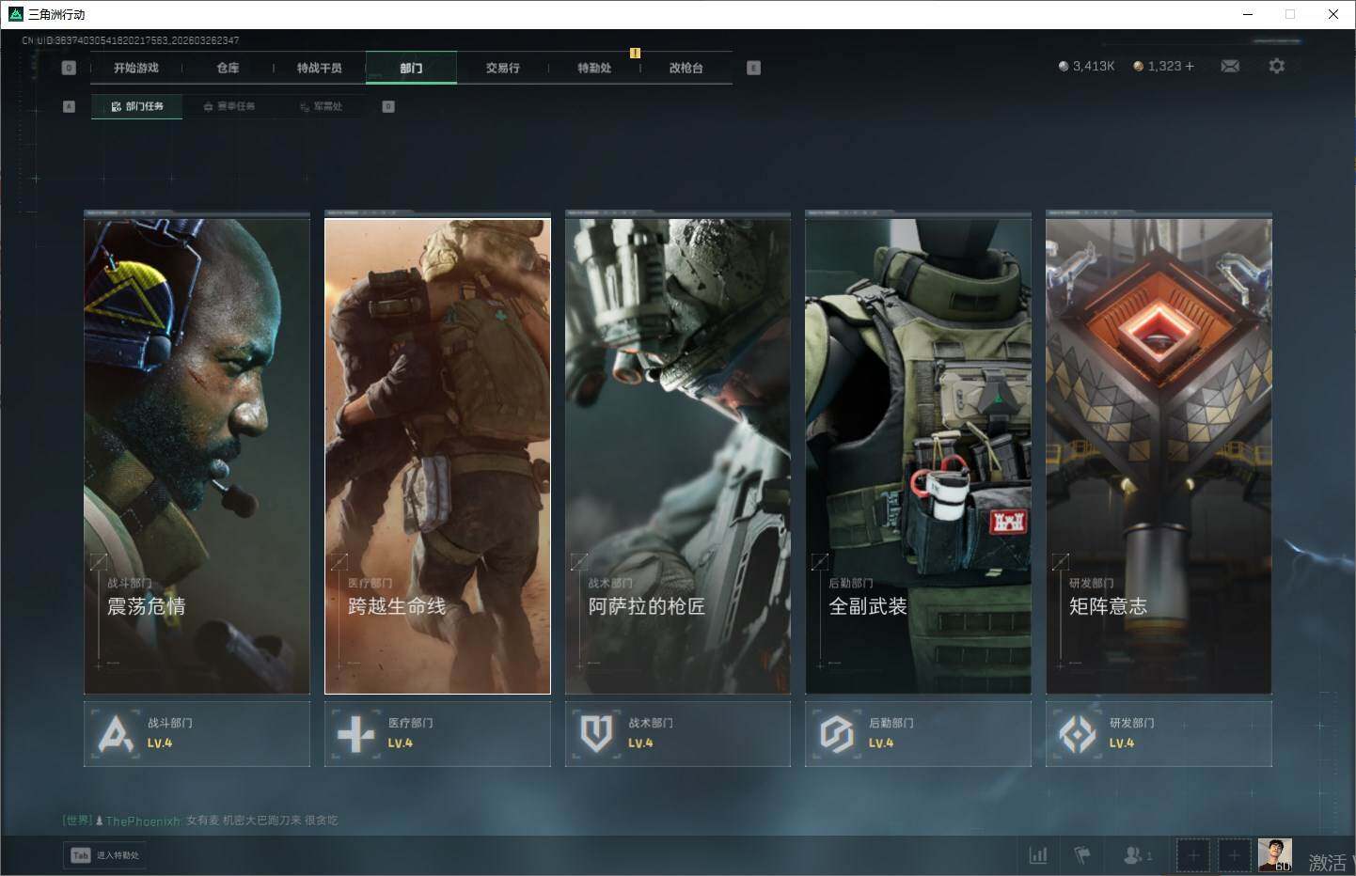Go to the 开始游戏 tab
Screen dimensions: 1356x876
[x=136, y=68]
